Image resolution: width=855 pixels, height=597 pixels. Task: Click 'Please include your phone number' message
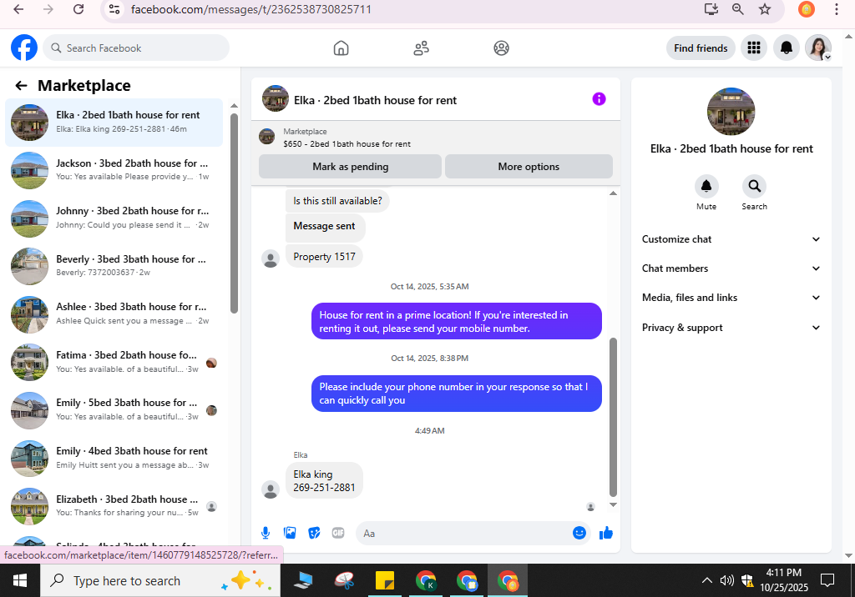click(x=457, y=394)
